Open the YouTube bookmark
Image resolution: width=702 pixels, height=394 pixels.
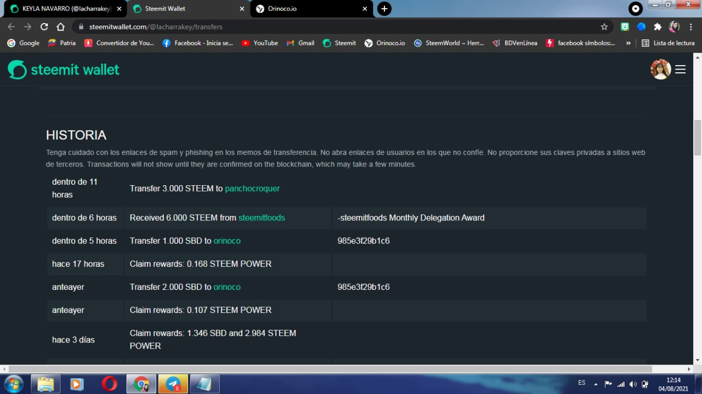(x=259, y=43)
